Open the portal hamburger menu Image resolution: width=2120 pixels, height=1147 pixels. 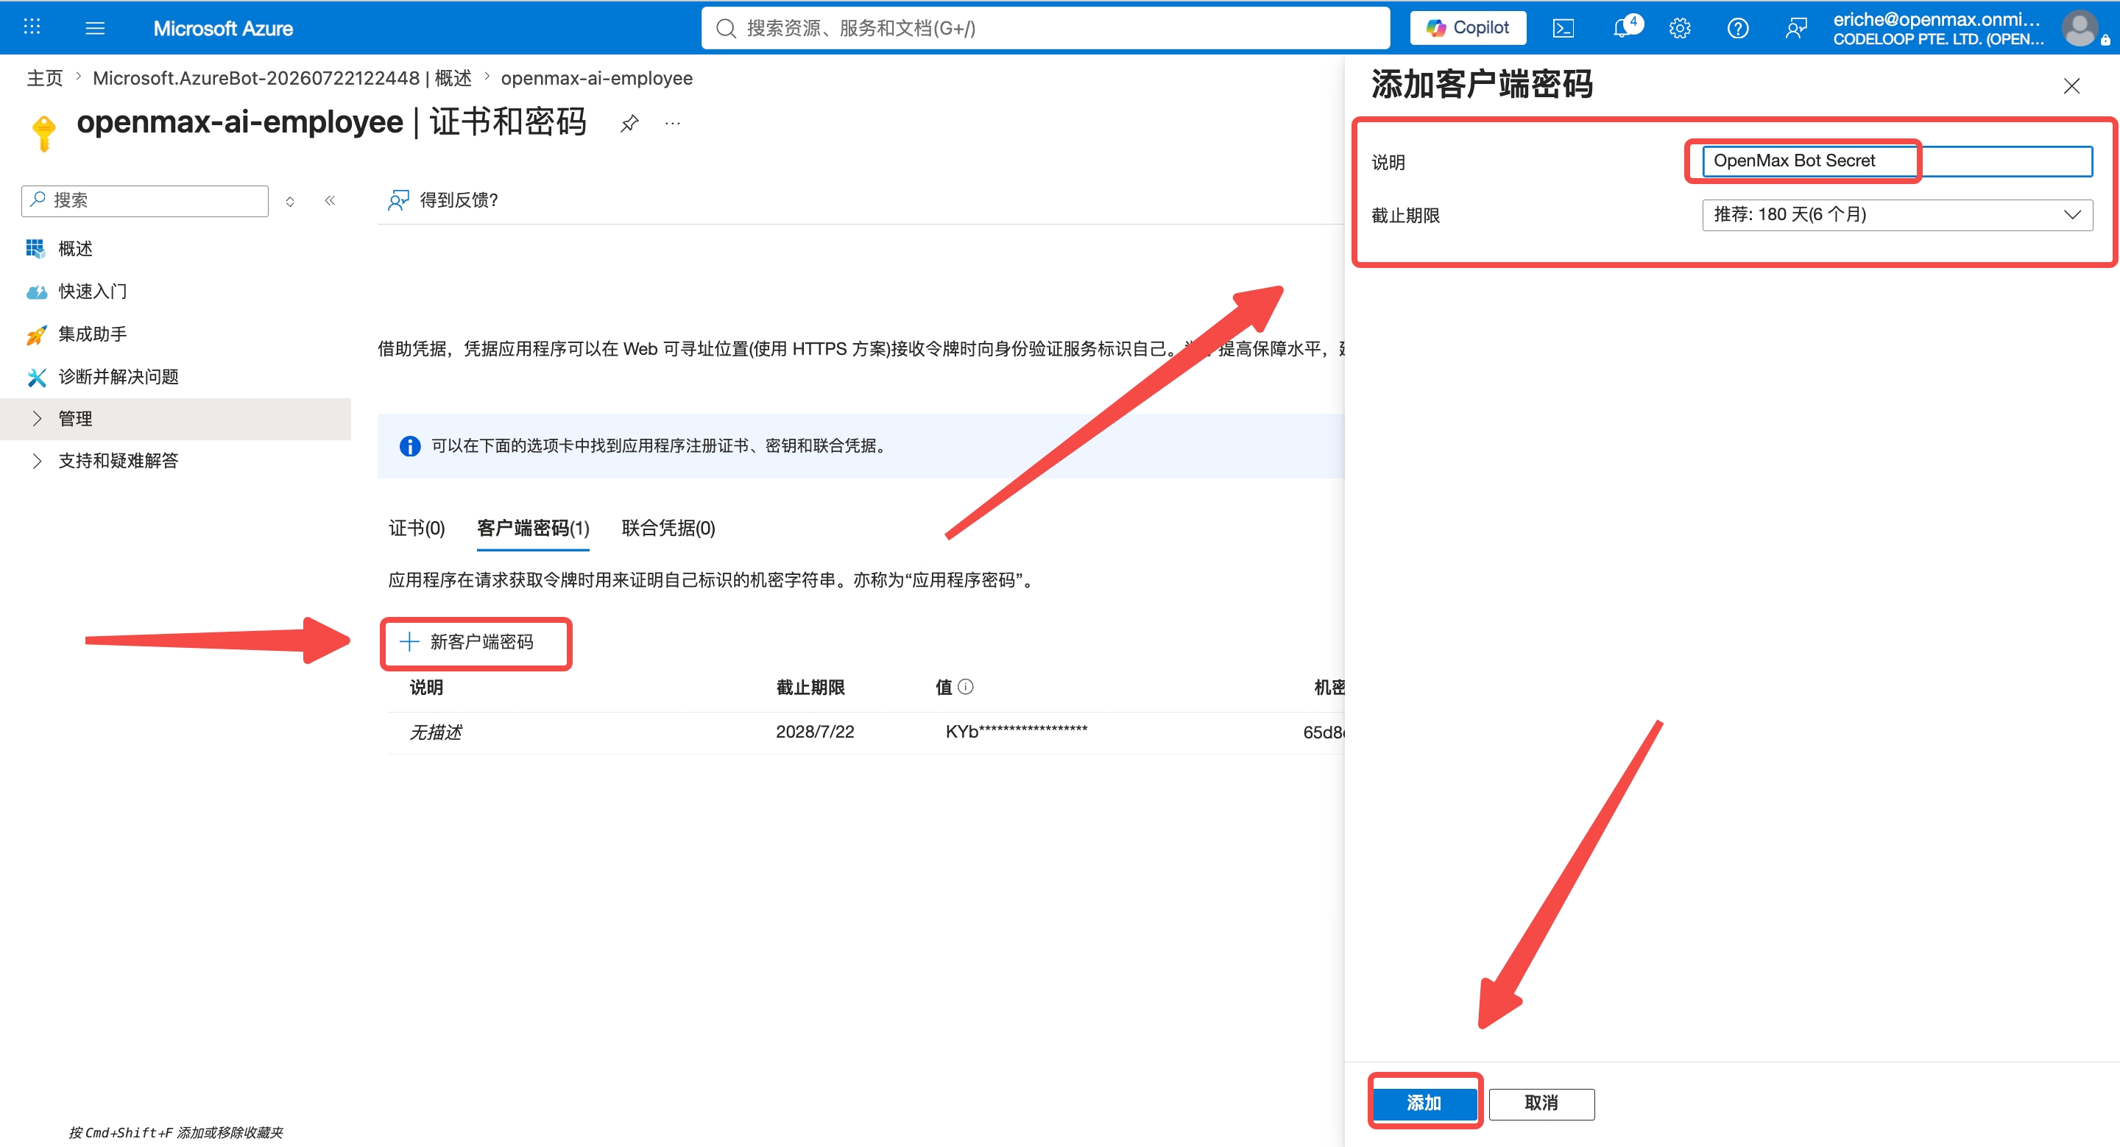[95, 28]
